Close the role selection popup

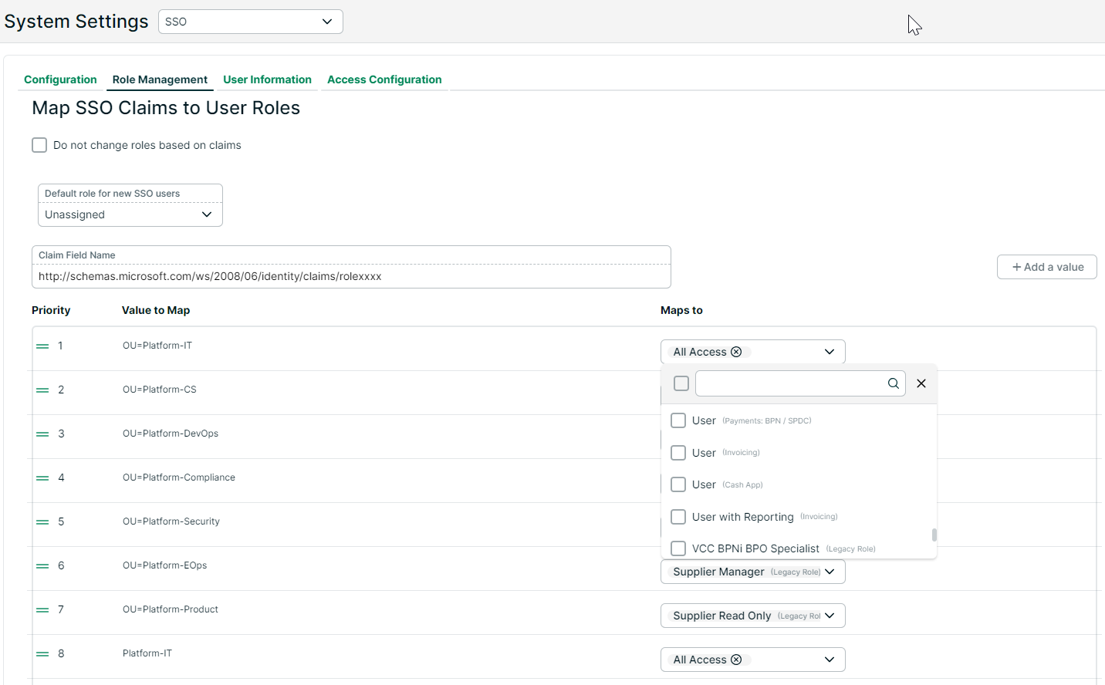coord(921,383)
